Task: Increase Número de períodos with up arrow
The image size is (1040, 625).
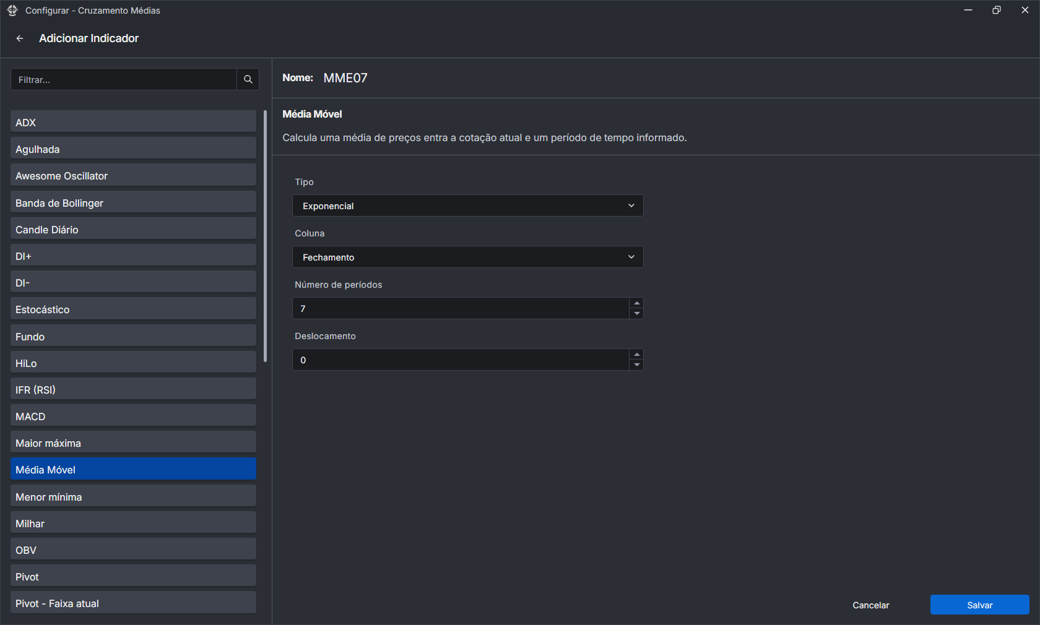Action: (636, 303)
